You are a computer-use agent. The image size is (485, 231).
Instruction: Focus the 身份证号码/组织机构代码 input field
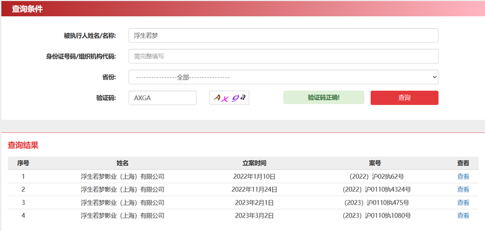click(283, 56)
